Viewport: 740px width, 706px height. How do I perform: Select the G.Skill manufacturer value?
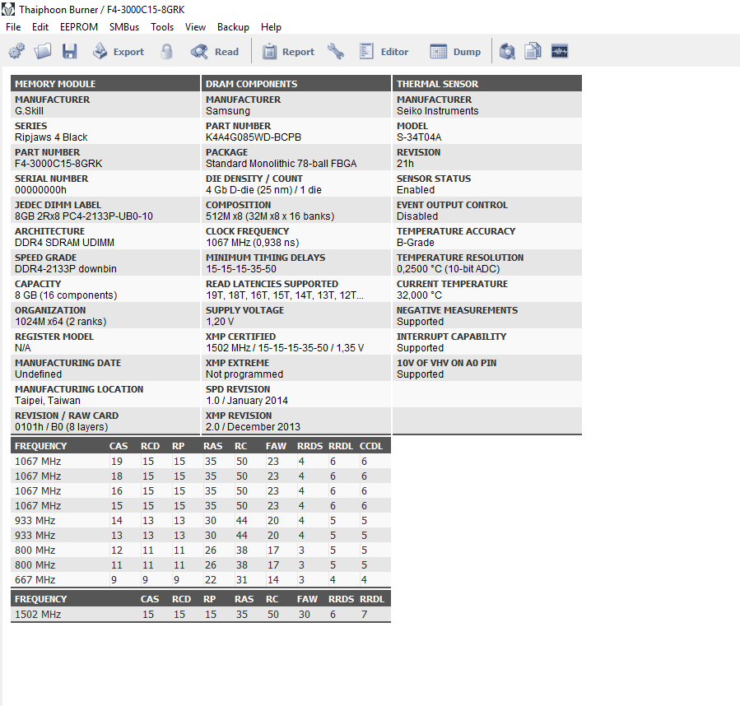29,111
